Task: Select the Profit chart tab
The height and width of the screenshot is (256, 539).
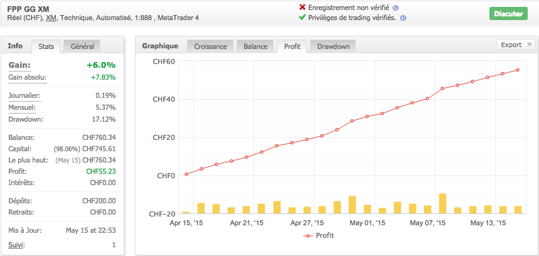Action: (292, 46)
